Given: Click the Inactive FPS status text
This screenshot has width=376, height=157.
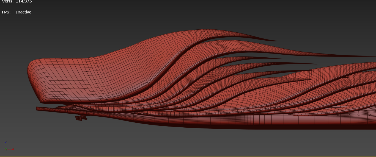Looking at the screenshot, I should (24, 12).
